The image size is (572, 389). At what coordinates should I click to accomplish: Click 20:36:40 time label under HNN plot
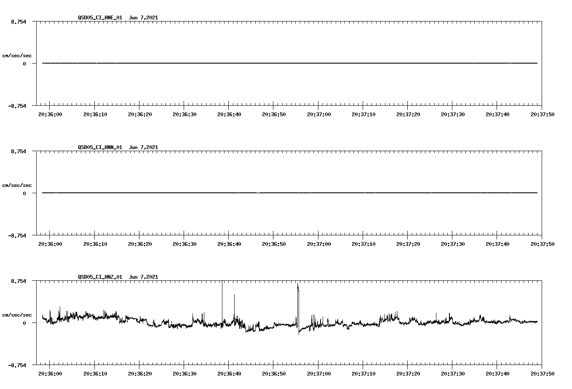[x=229, y=244]
